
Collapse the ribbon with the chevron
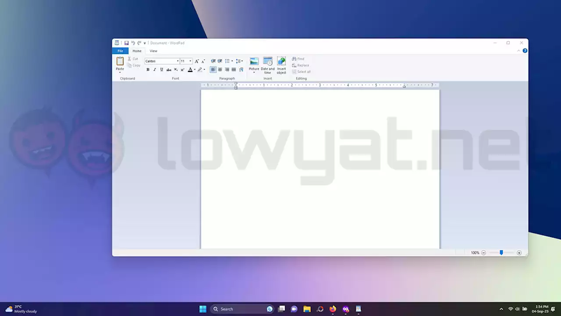coord(518,51)
